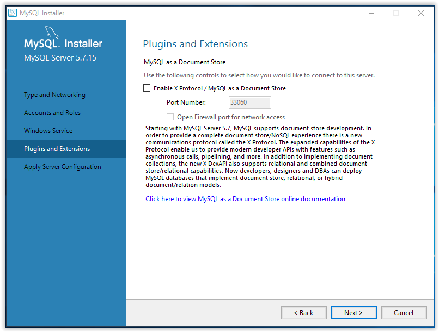This screenshot has height=332, width=439.
Task: Click the 'MySQL Installer' window title text
Action: [x=42, y=13]
